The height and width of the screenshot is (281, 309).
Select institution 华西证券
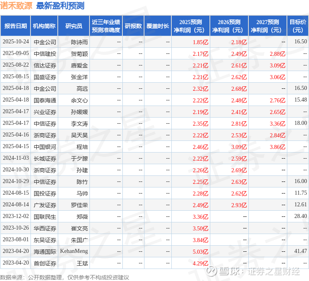[45, 228]
